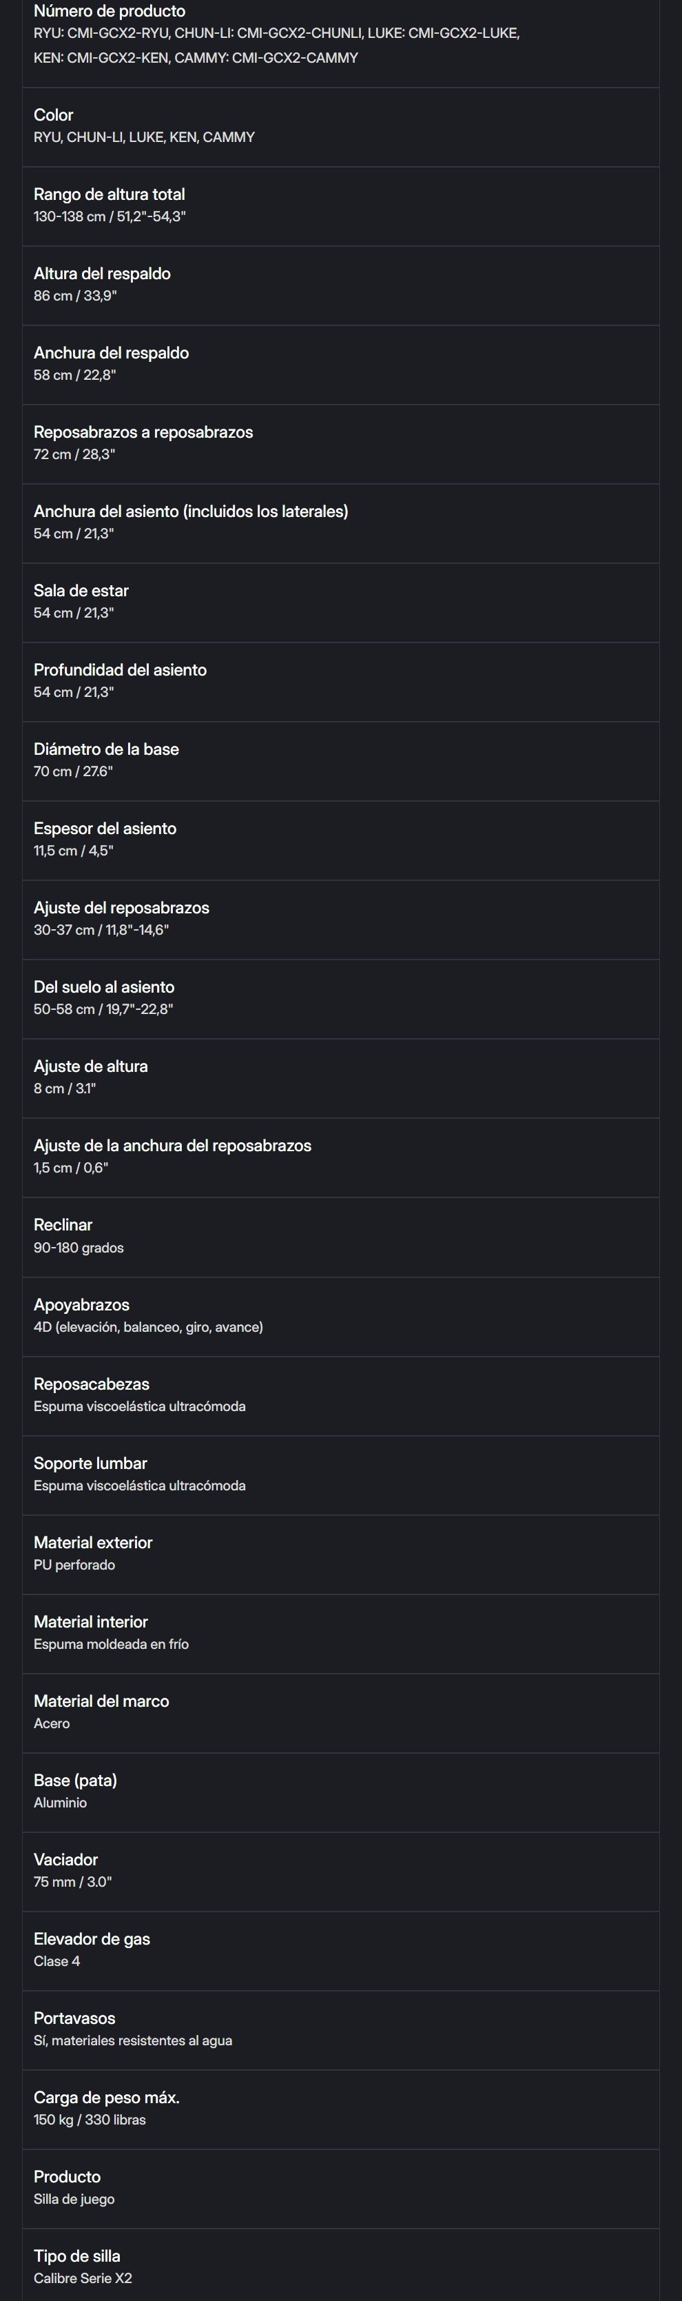Click the "Portavasos" specification title
Screen dimensions: 682x2301
click(74, 2019)
